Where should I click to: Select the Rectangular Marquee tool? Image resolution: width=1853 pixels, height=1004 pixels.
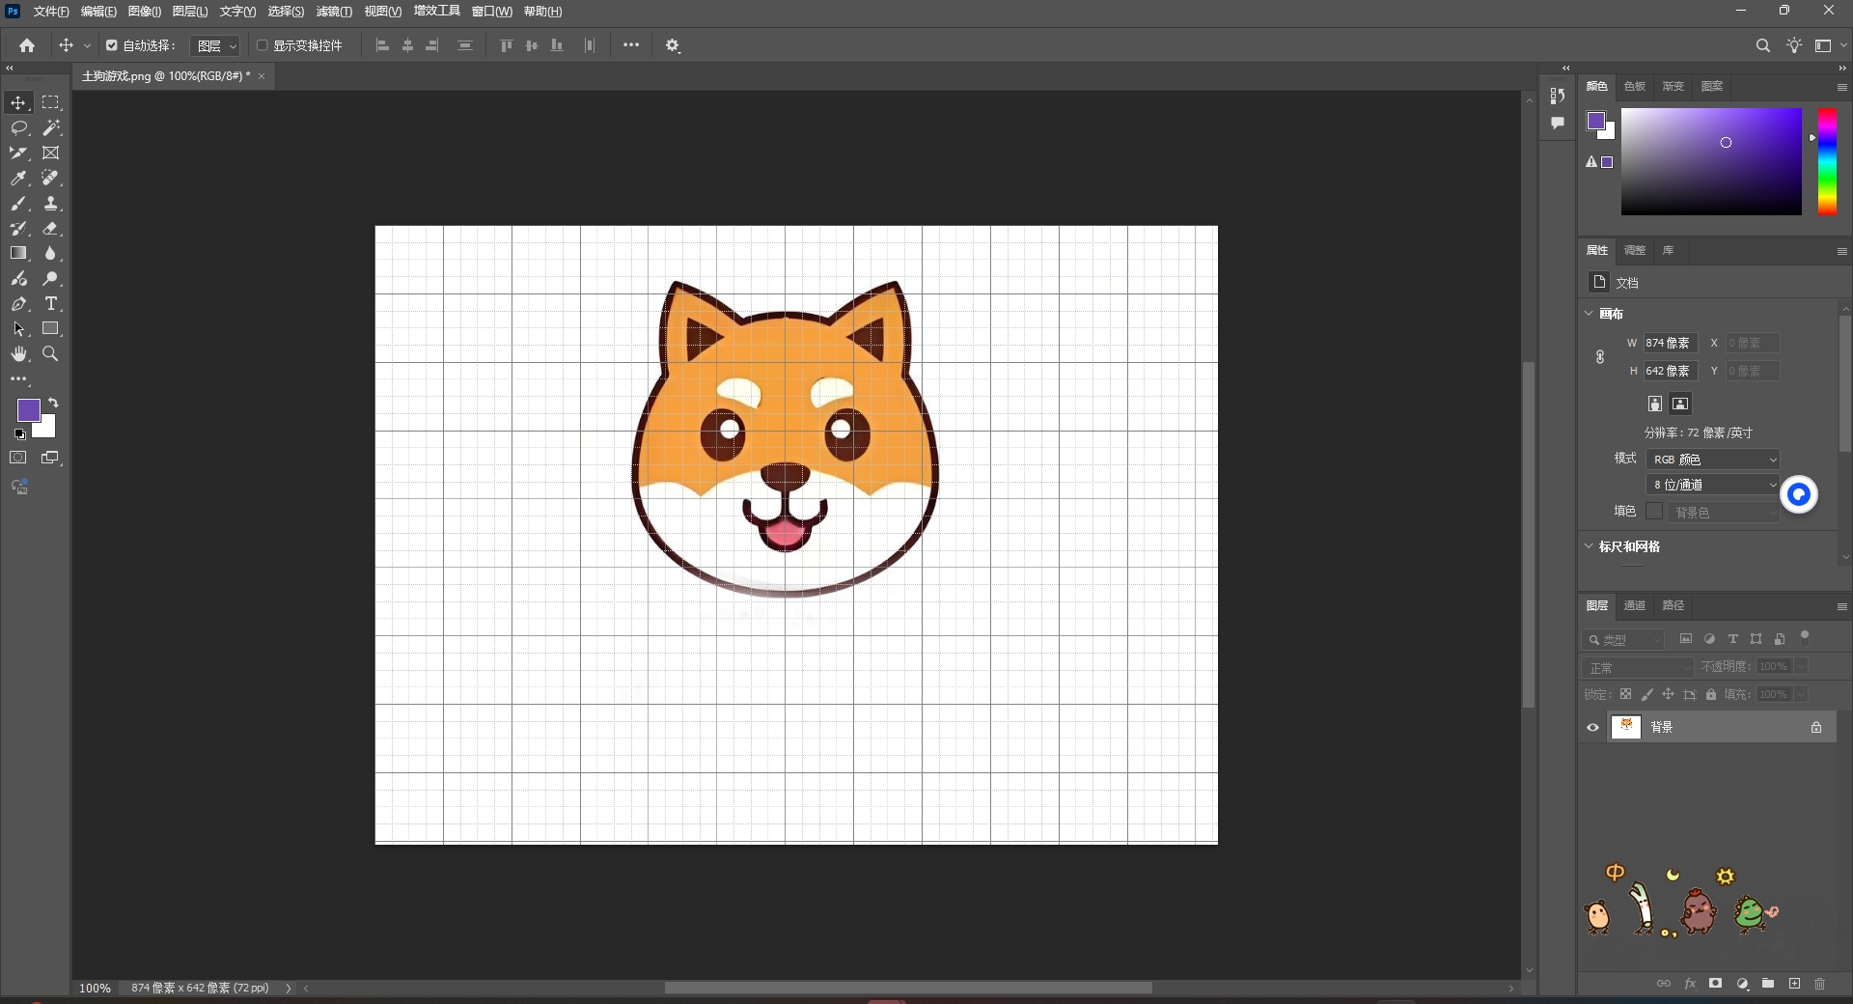pyautogui.click(x=51, y=102)
